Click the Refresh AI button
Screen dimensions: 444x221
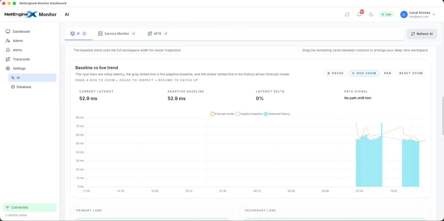(x=422, y=34)
